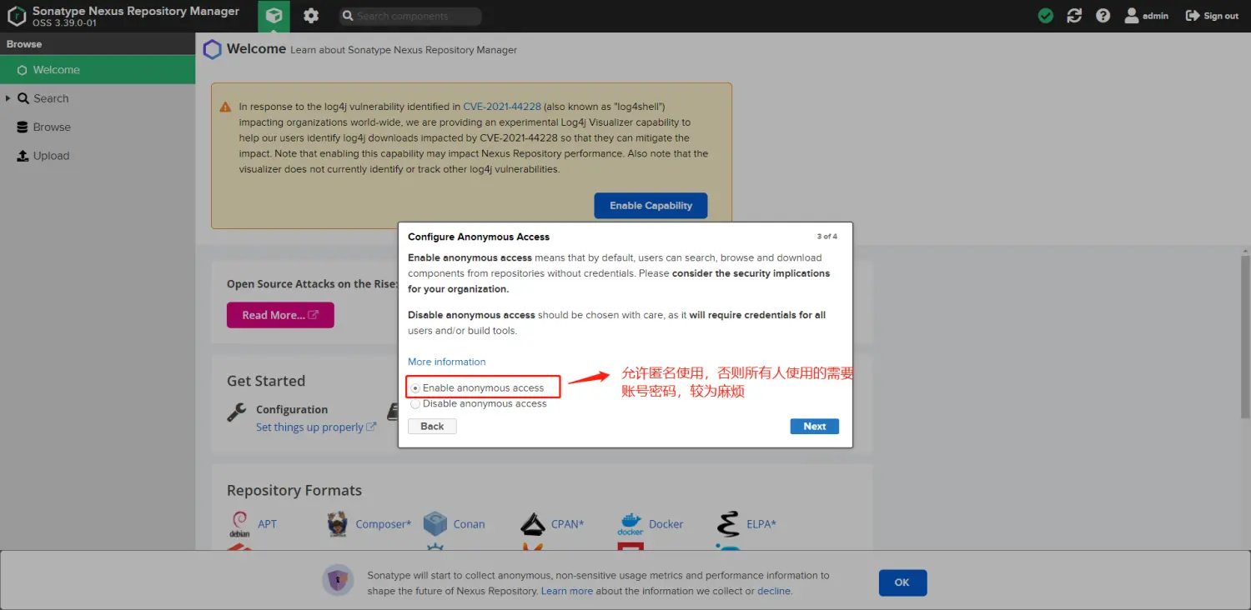Select Enable anonymous access radio button
The image size is (1251, 610).
(x=416, y=388)
